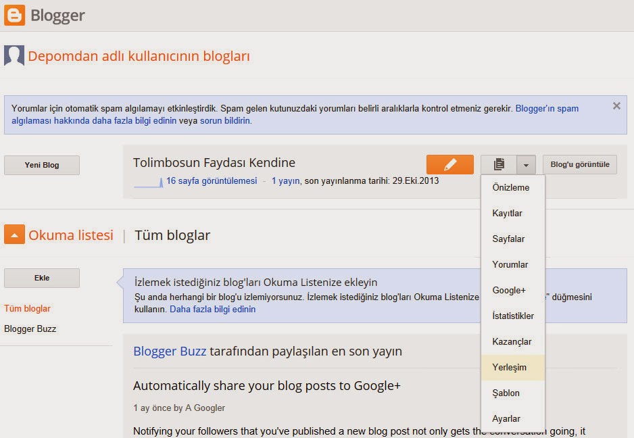Screen dimensions: 634x438
Task: Click the post list document icon
Action: click(499, 164)
